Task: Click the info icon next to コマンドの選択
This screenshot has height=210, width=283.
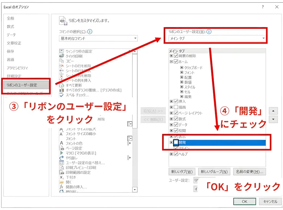Action: pos(90,32)
